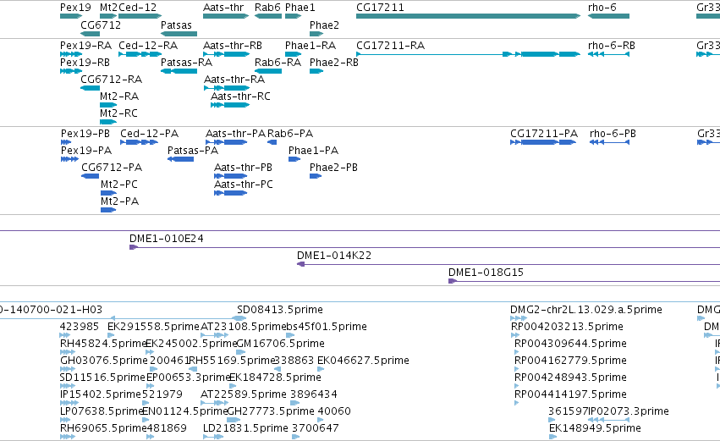Click EST EK148949.5prime
Viewport: 720px width, 441px height.
click(x=595, y=428)
